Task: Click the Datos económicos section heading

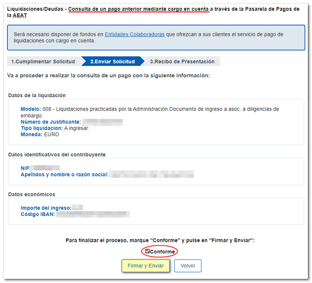Action: [31, 194]
